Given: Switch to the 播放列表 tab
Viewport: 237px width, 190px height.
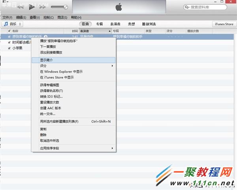Looking at the screenshot, I should point(149,24).
